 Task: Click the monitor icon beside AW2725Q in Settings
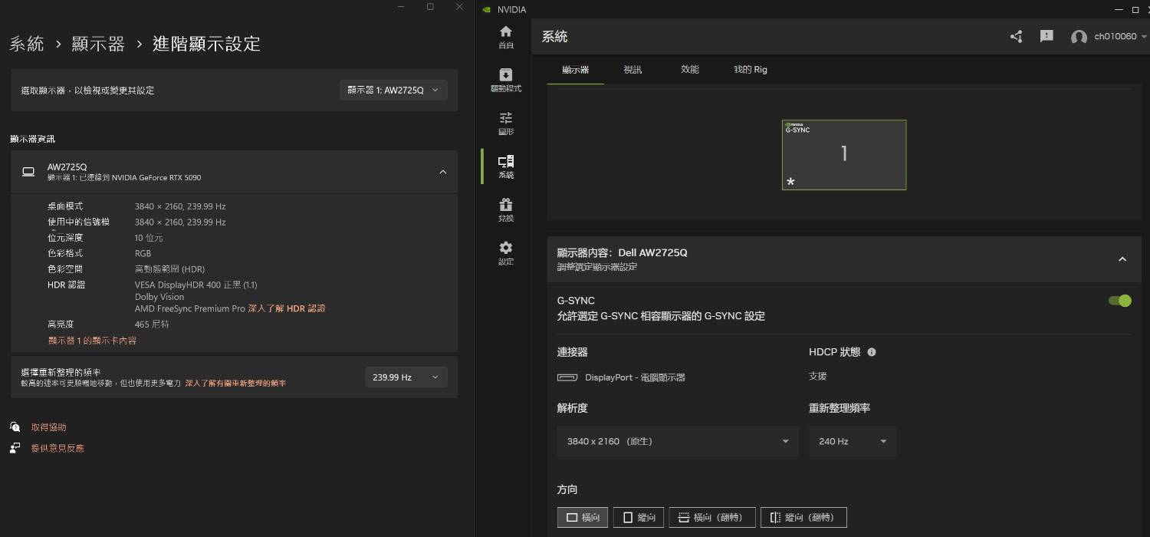(28, 172)
